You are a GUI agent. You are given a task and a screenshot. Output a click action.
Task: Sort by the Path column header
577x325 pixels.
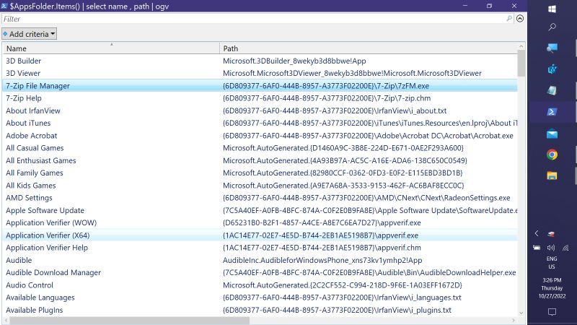click(x=369, y=48)
